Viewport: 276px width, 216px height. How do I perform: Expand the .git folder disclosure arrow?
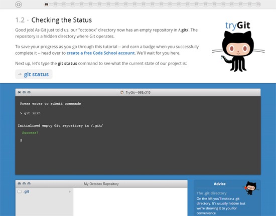pos(70,191)
